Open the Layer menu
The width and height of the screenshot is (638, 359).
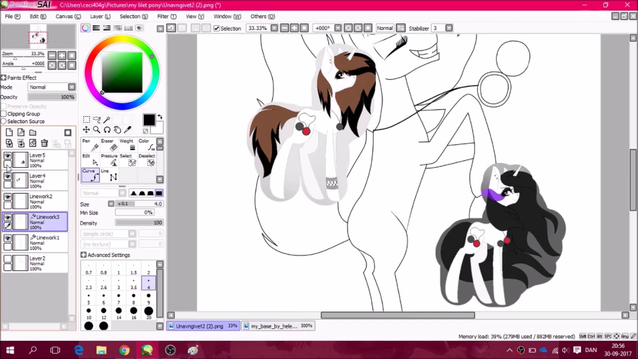pyautogui.click(x=100, y=16)
